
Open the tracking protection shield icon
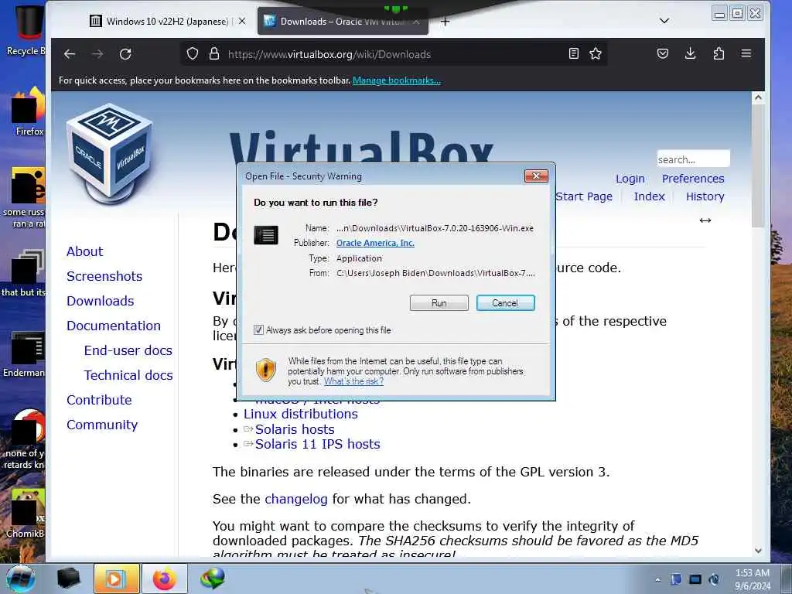click(193, 53)
